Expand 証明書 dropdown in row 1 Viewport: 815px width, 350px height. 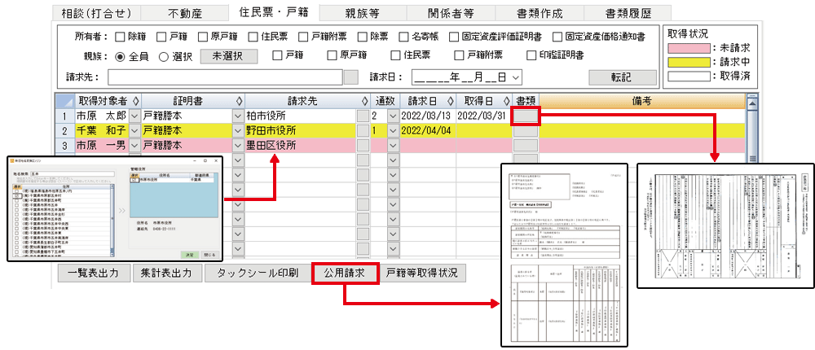tap(238, 116)
